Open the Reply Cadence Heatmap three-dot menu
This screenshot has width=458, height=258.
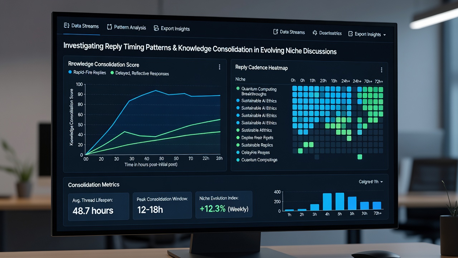381,70
